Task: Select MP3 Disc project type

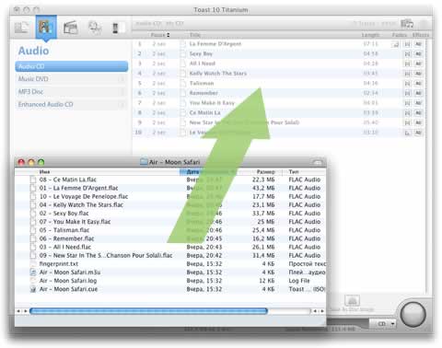Action: 72,92
